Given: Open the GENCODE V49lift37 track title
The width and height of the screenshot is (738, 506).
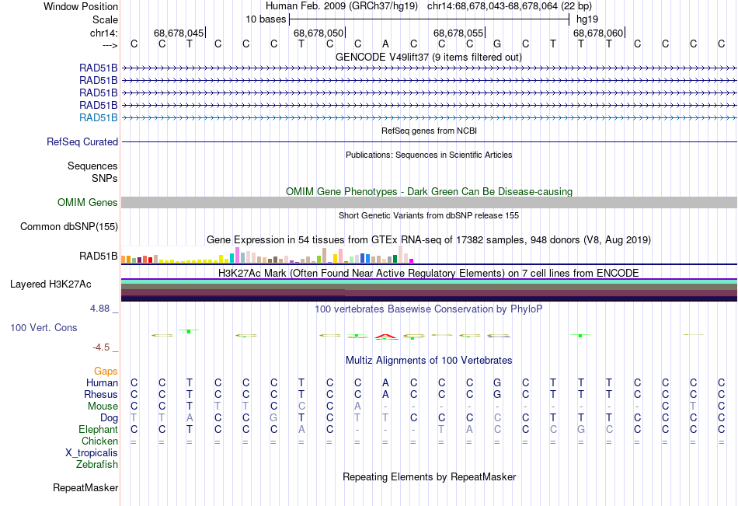Looking at the screenshot, I should (x=429, y=57).
